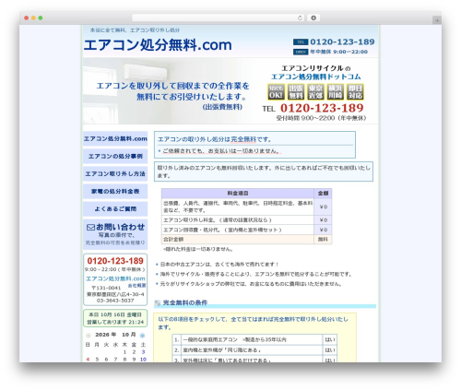Click the 料金項目 table header
Viewport: 461px width, 390px height.
(238, 194)
